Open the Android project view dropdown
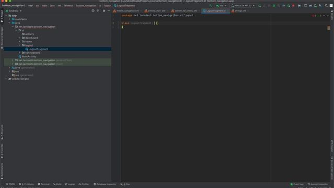This screenshot has width=334, height=188. tap(14, 11)
